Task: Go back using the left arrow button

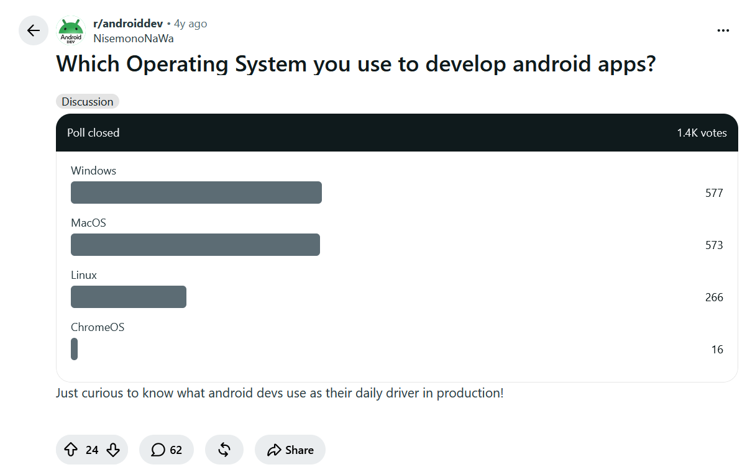Action: click(34, 30)
